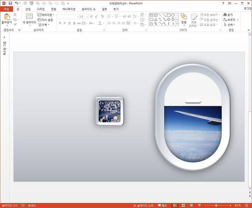
Task: Cut selection with scissors icon
Action: click(15, 15)
